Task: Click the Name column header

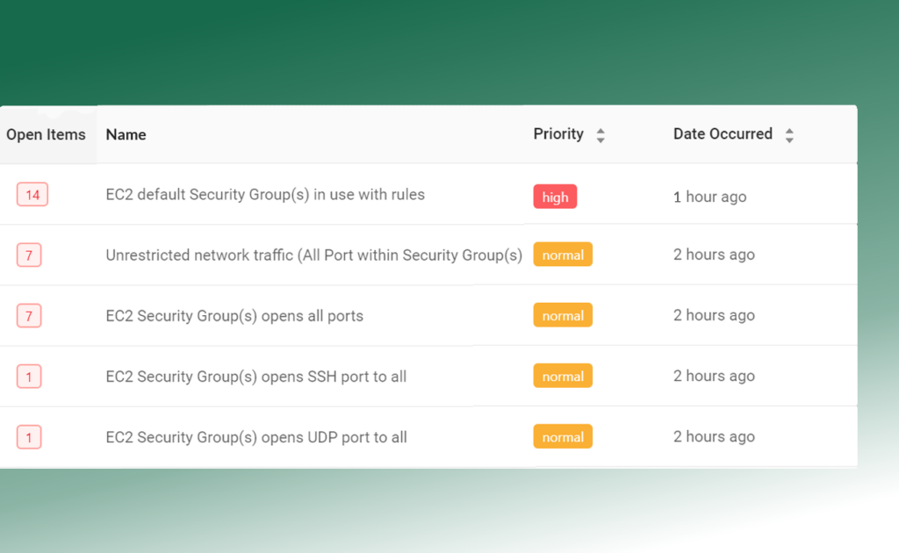Action: [x=126, y=134]
